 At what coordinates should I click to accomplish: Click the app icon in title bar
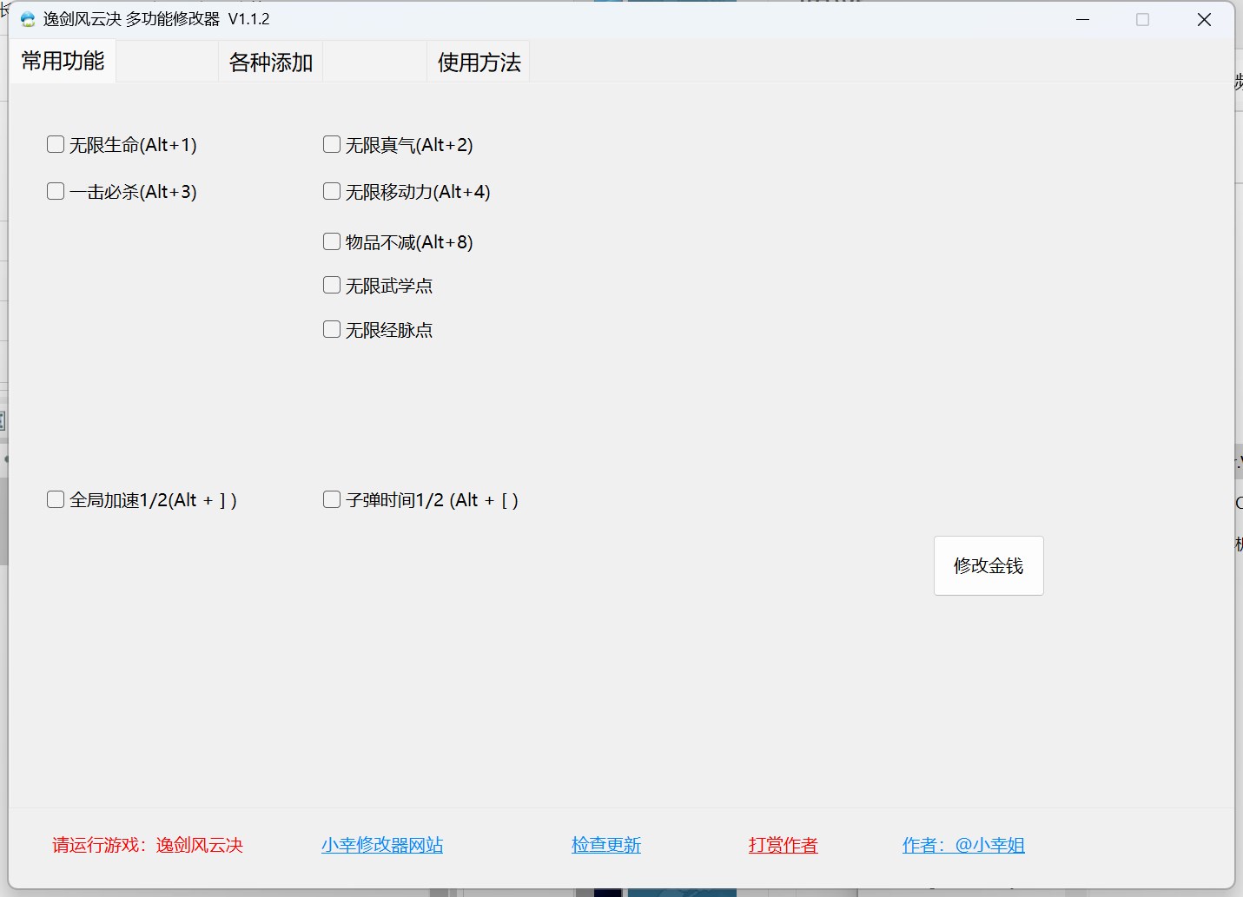[28, 19]
